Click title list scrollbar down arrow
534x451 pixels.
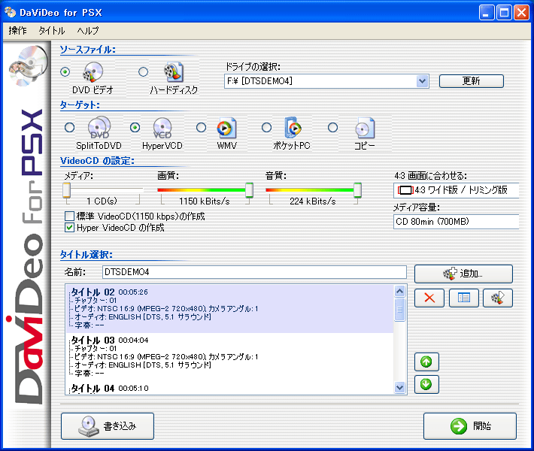coord(399,387)
